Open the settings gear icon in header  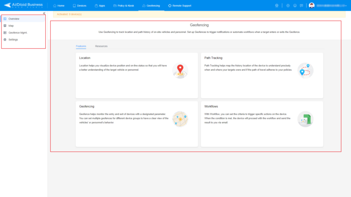pos(288,5)
